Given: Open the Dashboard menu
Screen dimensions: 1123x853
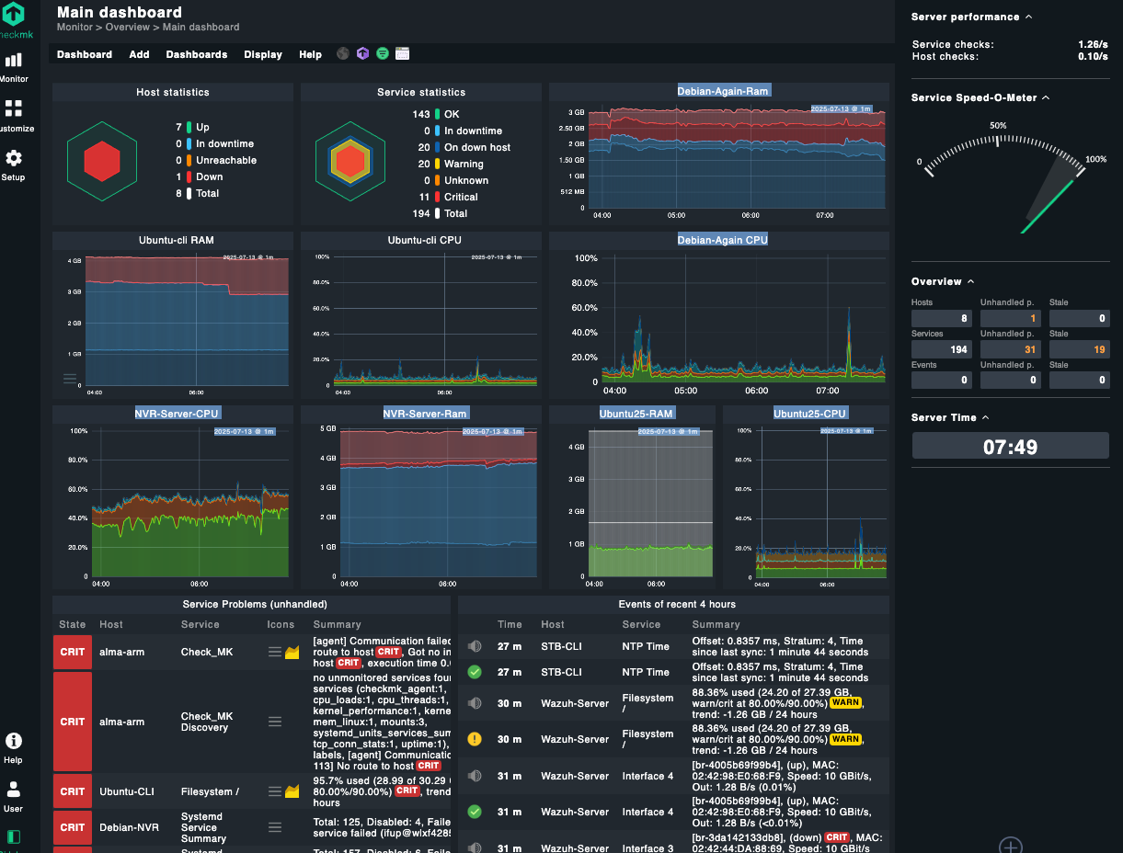Looking at the screenshot, I should click(x=85, y=54).
